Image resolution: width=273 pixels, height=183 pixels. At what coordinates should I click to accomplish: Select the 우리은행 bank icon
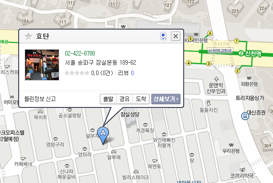[x=231, y=145]
